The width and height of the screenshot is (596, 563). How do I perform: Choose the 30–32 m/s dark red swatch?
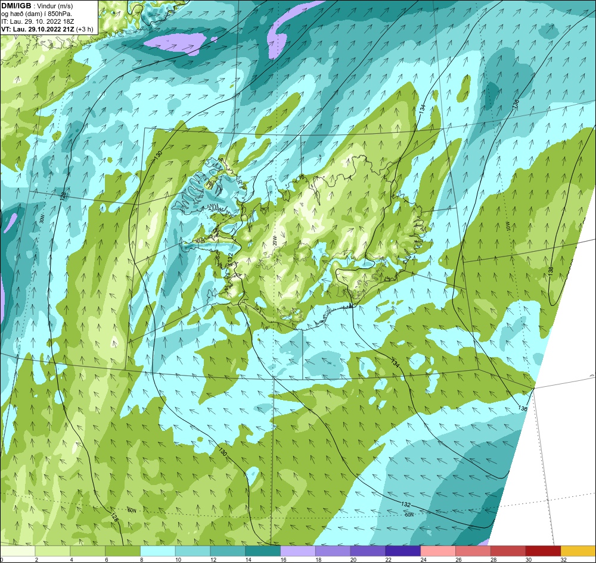pos(543,551)
